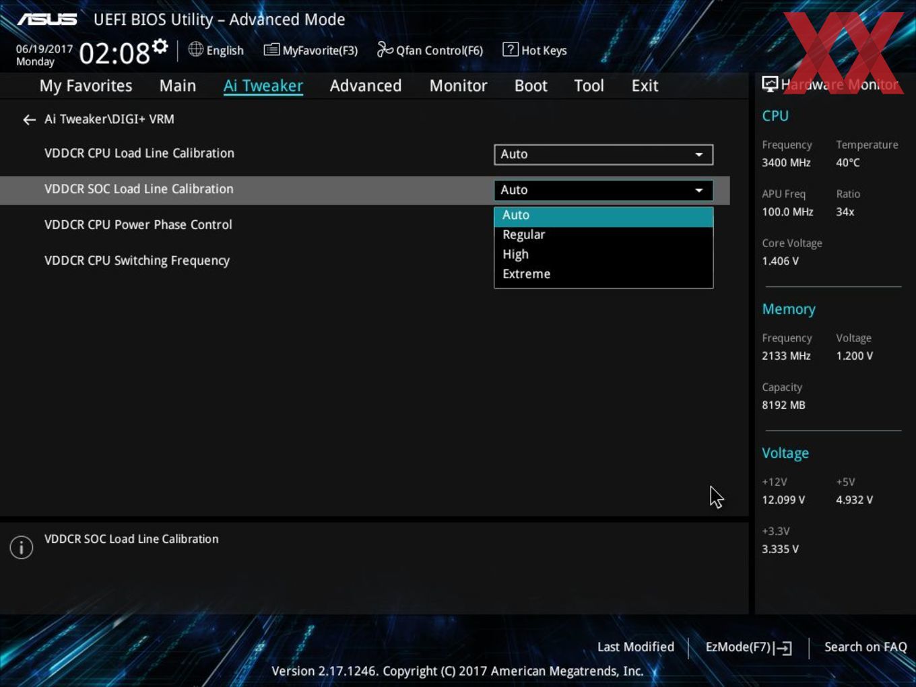Click Last Modified button
Screen dimensions: 916x687
(x=635, y=647)
